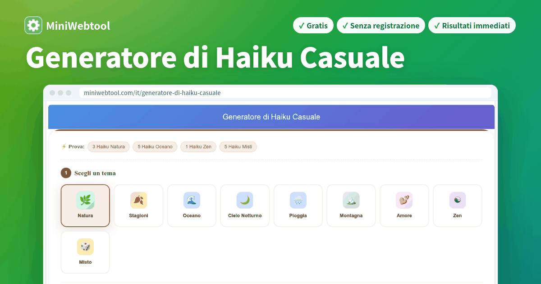Click the Oceano card label text
The width and height of the screenshot is (541, 284).
click(x=192, y=215)
